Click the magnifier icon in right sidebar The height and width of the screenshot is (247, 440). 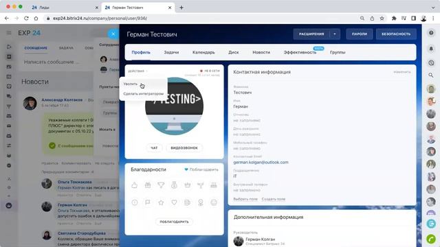[x=431, y=75]
